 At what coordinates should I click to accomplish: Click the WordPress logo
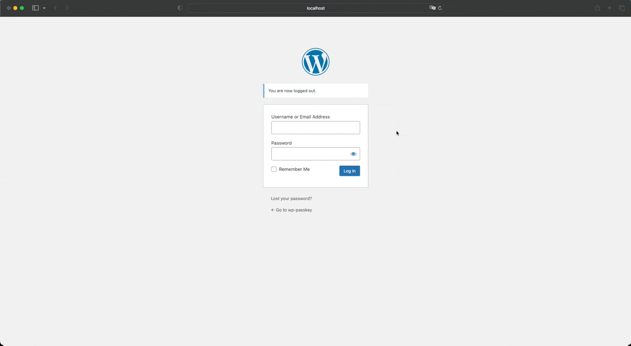(x=315, y=62)
